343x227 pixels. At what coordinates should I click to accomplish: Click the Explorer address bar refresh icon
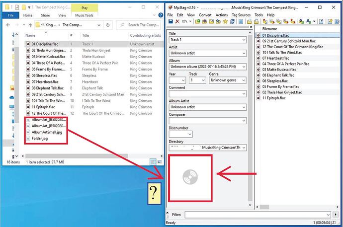108,25
